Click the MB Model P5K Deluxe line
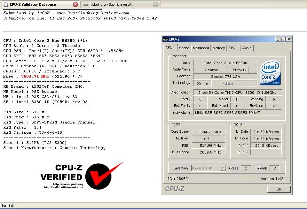The width and height of the screenshot is (307, 209). pos(30,92)
